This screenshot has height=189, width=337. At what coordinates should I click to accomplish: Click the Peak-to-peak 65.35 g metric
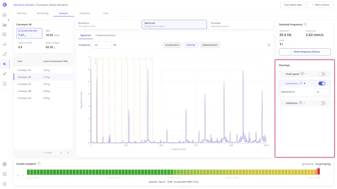[x=52, y=45]
